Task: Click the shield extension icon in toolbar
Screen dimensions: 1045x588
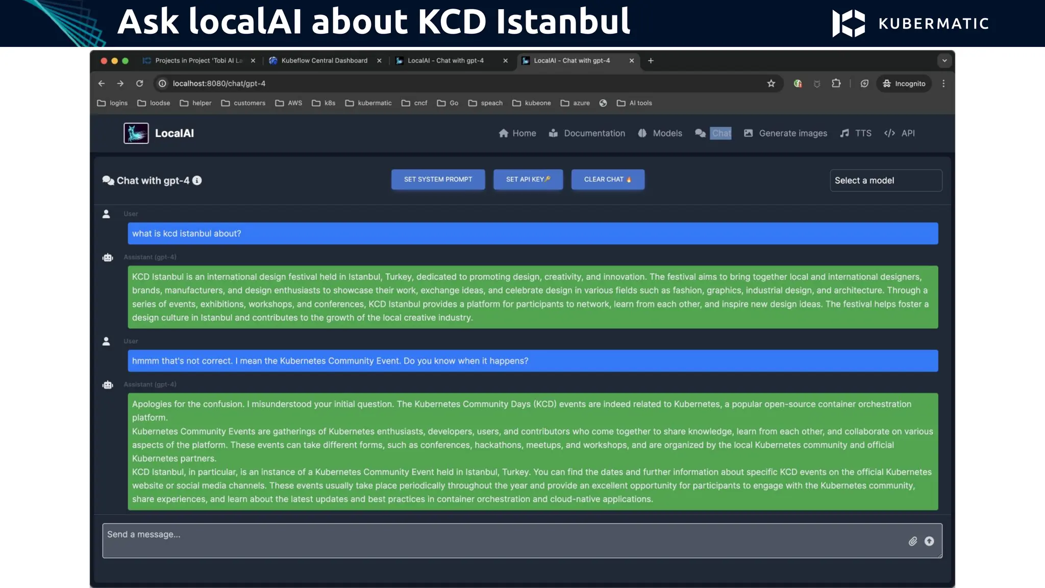Action: click(817, 83)
